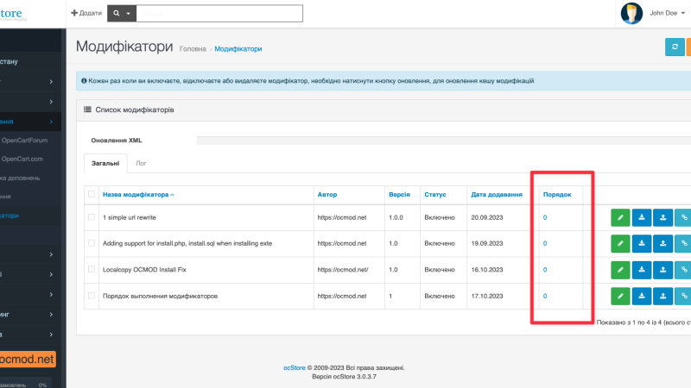
Task: Toggle the select-all checkbox in table header
Action: click(x=92, y=194)
